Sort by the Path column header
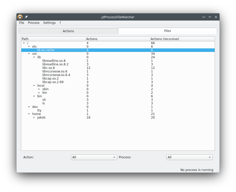Screen dimensions: 236x192 point(54,39)
